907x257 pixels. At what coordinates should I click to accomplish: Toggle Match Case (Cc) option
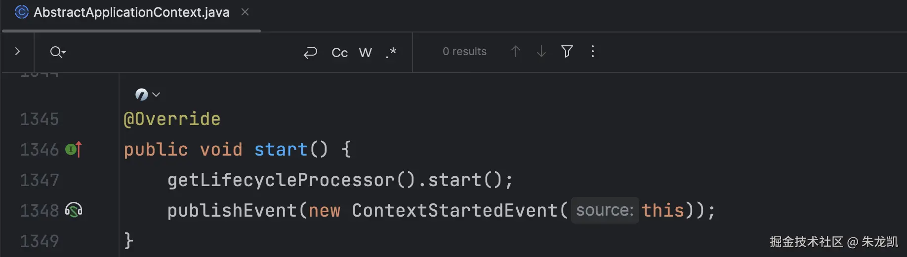[x=339, y=53]
